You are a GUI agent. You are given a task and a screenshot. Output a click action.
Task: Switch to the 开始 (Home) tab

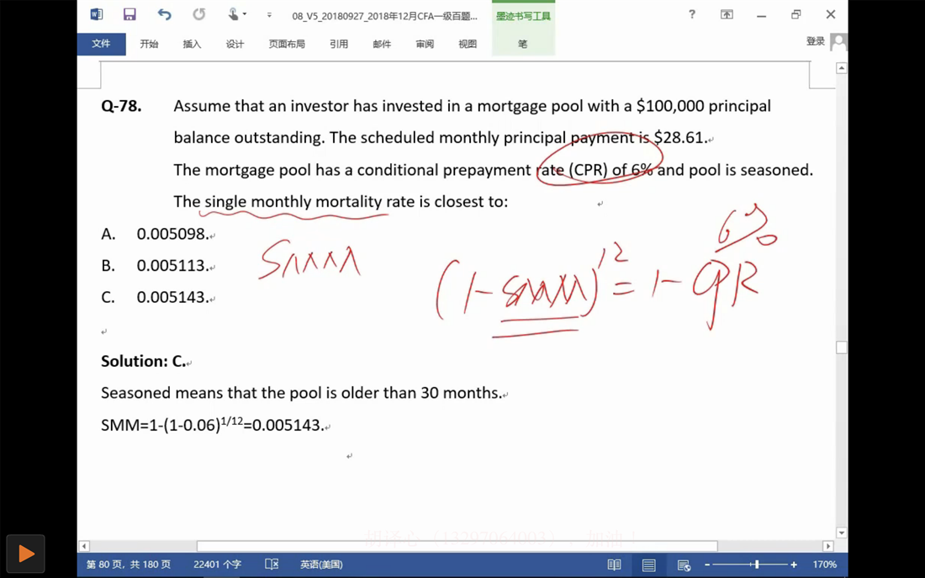(149, 44)
